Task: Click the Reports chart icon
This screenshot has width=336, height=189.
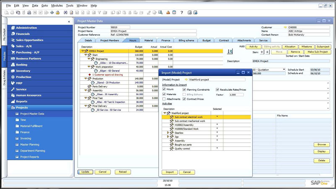Action: [x=13, y=101]
